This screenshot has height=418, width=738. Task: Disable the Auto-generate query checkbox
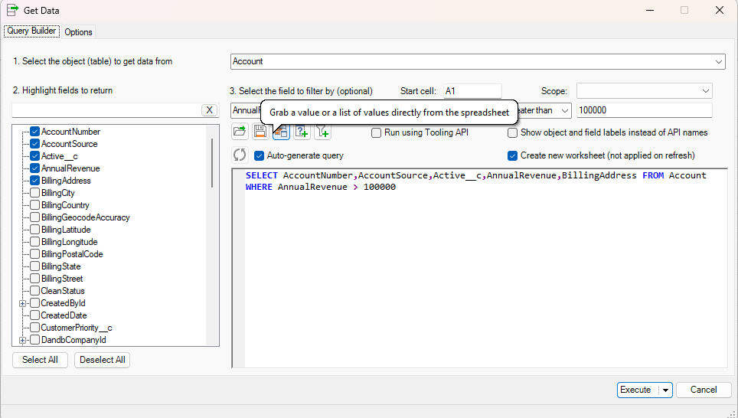click(259, 155)
